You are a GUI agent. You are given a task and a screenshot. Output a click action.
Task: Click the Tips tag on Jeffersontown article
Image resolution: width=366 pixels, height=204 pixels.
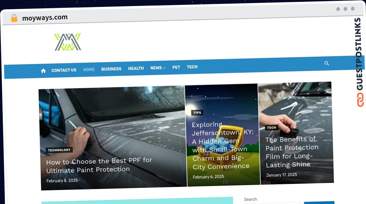(197, 113)
